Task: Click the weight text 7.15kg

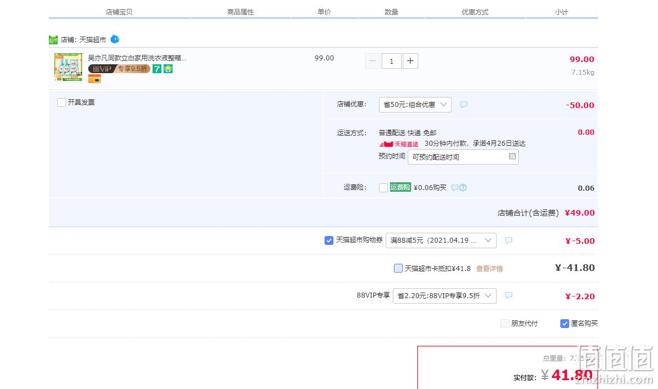Action: pos(583,73)
